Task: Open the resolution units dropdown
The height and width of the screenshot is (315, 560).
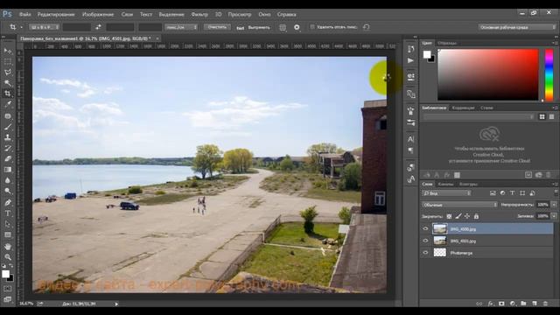Action: (x=181, y=27)
